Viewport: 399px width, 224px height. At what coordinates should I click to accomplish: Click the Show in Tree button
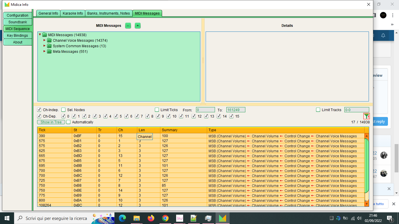tap(51, 122)
